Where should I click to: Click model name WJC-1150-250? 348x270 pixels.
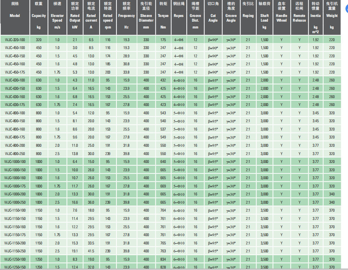pos(15,251)
